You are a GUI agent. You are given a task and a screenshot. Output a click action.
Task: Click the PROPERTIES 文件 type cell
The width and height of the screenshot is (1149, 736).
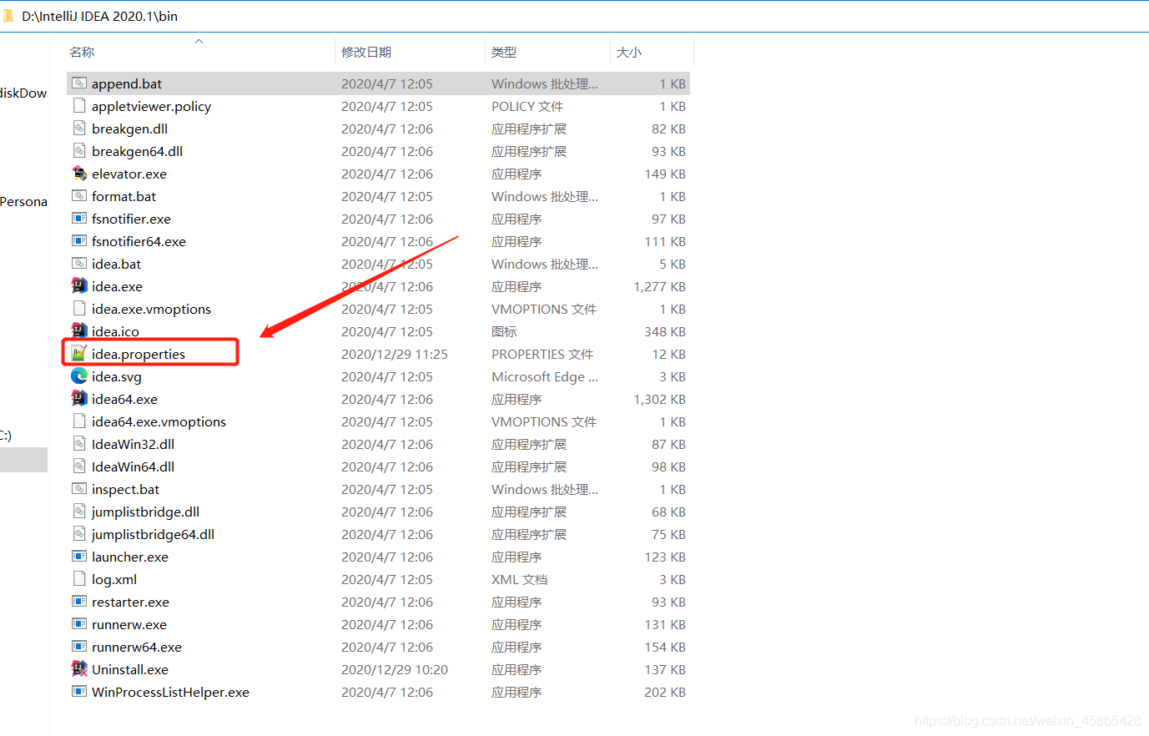(x=542, y=354)
